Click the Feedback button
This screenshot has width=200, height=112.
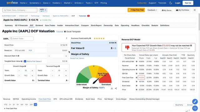coord(152,10)
